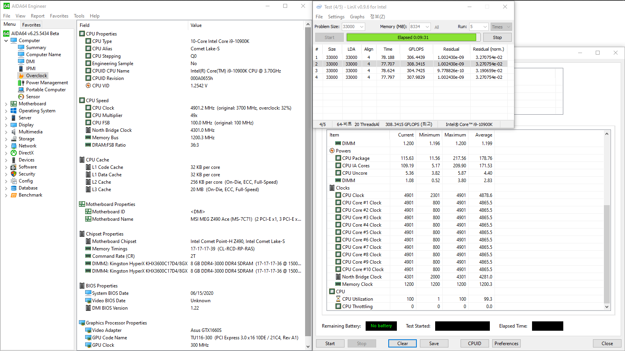Click the North Bridge Clock icon in sensor list

[x=338, y=277]
